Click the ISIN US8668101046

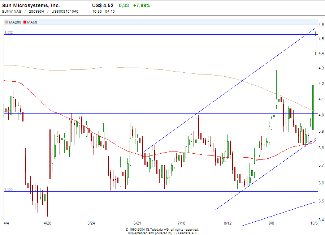(65, 12)
